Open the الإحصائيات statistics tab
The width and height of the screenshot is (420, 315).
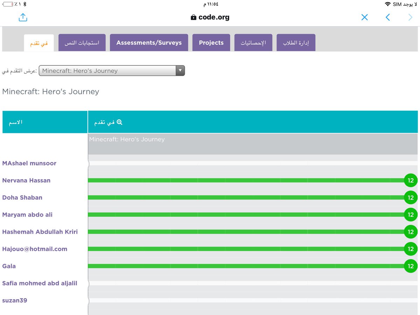(x=253, y=43)
